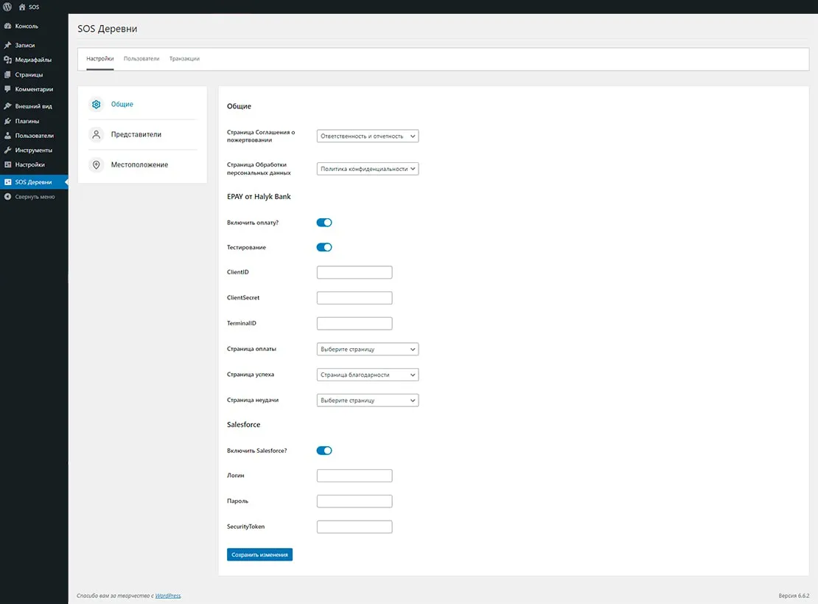Open Медиафайлы from the sidebar

(x=33, y=60)
